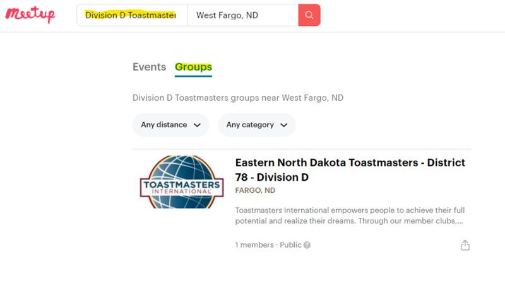This screenshot has height=286, width=505.
Task: Click the Meetup logo
Action: (30, 14)
